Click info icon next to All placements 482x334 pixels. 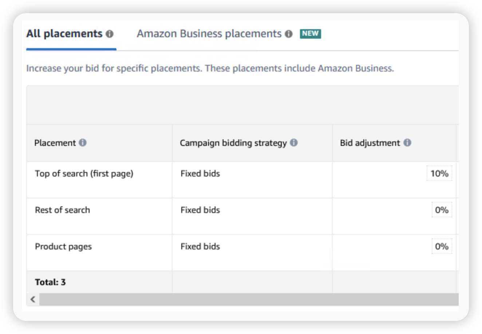tap(110, 34)
